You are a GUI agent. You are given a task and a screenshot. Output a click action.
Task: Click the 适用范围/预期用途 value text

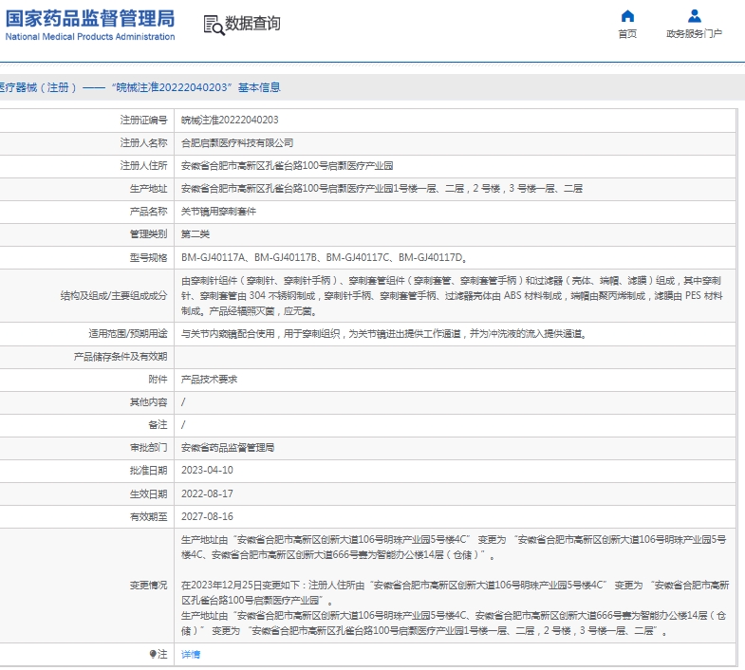(x=384, y=334)
